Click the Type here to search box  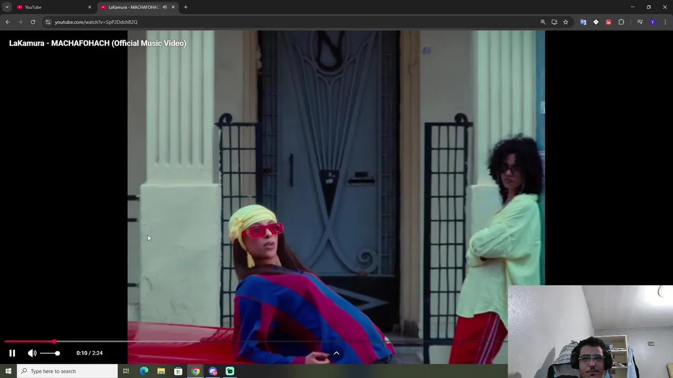pyautogui.click(x=67, y=371)
